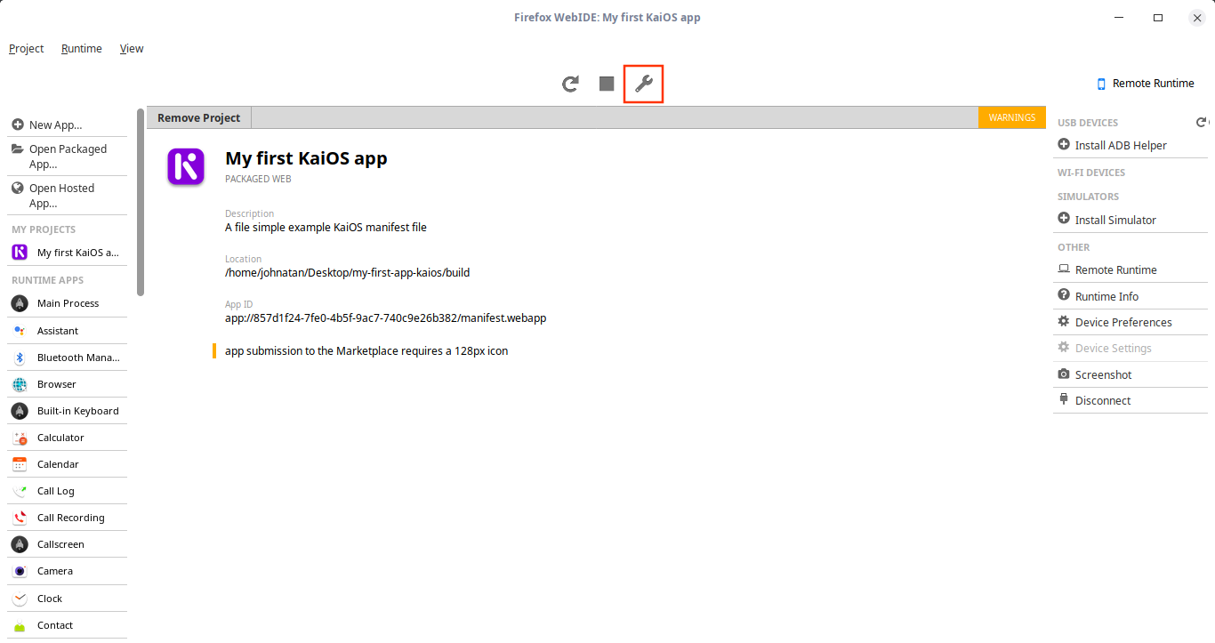Click the Open Packaged App folder icon
1215x643 pixels.
pos(18,149)
